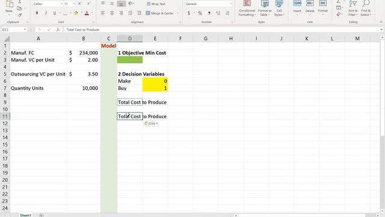Open the text orientation options
Screen dimensions: 385x217
click(131, 4)
